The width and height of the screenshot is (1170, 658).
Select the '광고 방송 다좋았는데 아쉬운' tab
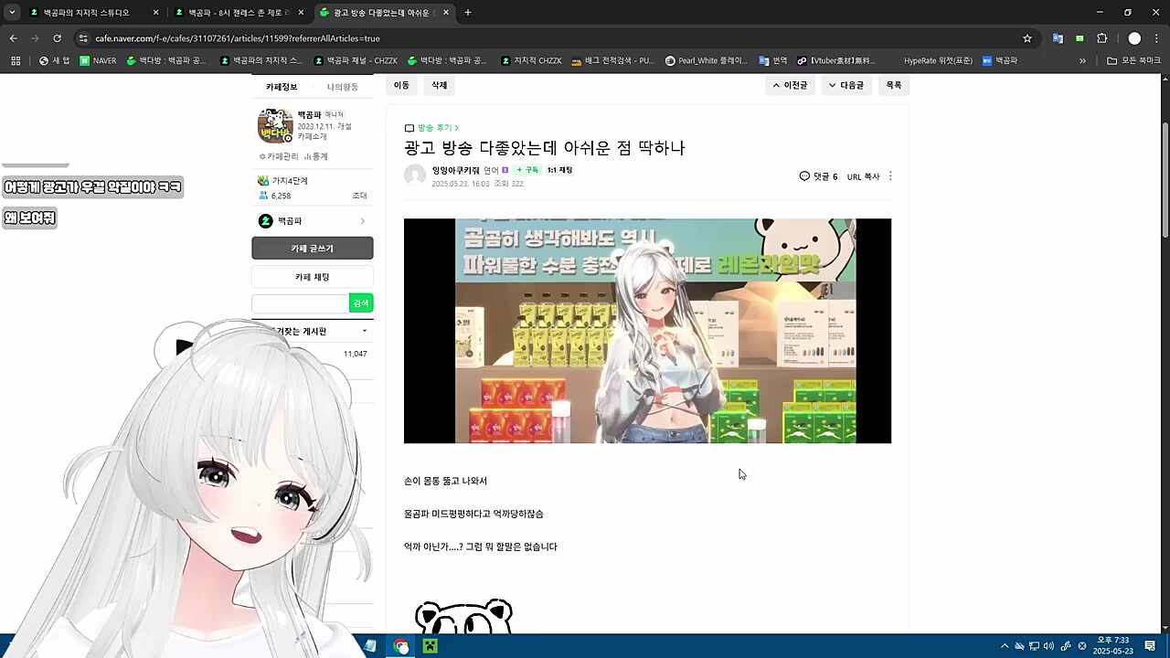(x=385, y=13)
